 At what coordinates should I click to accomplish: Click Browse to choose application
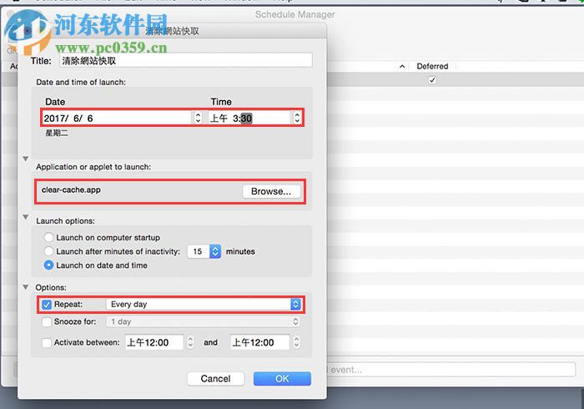[x=271, y=191]
